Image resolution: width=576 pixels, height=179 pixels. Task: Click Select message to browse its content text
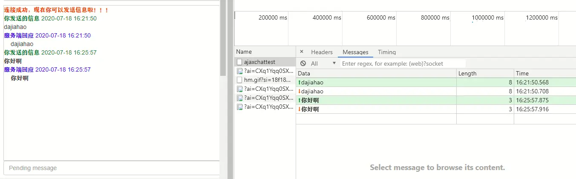[x=437, y=167]
